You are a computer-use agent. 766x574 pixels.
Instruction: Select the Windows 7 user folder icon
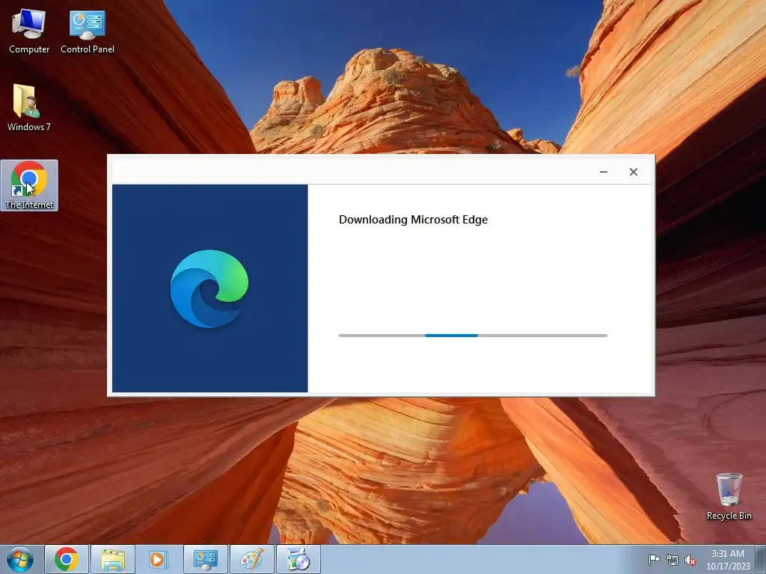(29, 108)
